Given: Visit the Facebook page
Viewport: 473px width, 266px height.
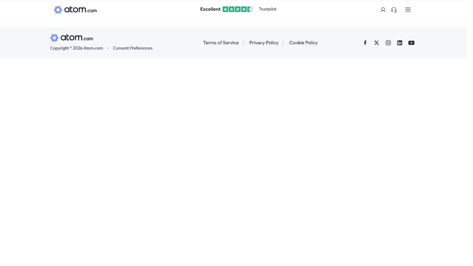Looking at the screenshot, I should pyautogui.click(x=365, y=43).
